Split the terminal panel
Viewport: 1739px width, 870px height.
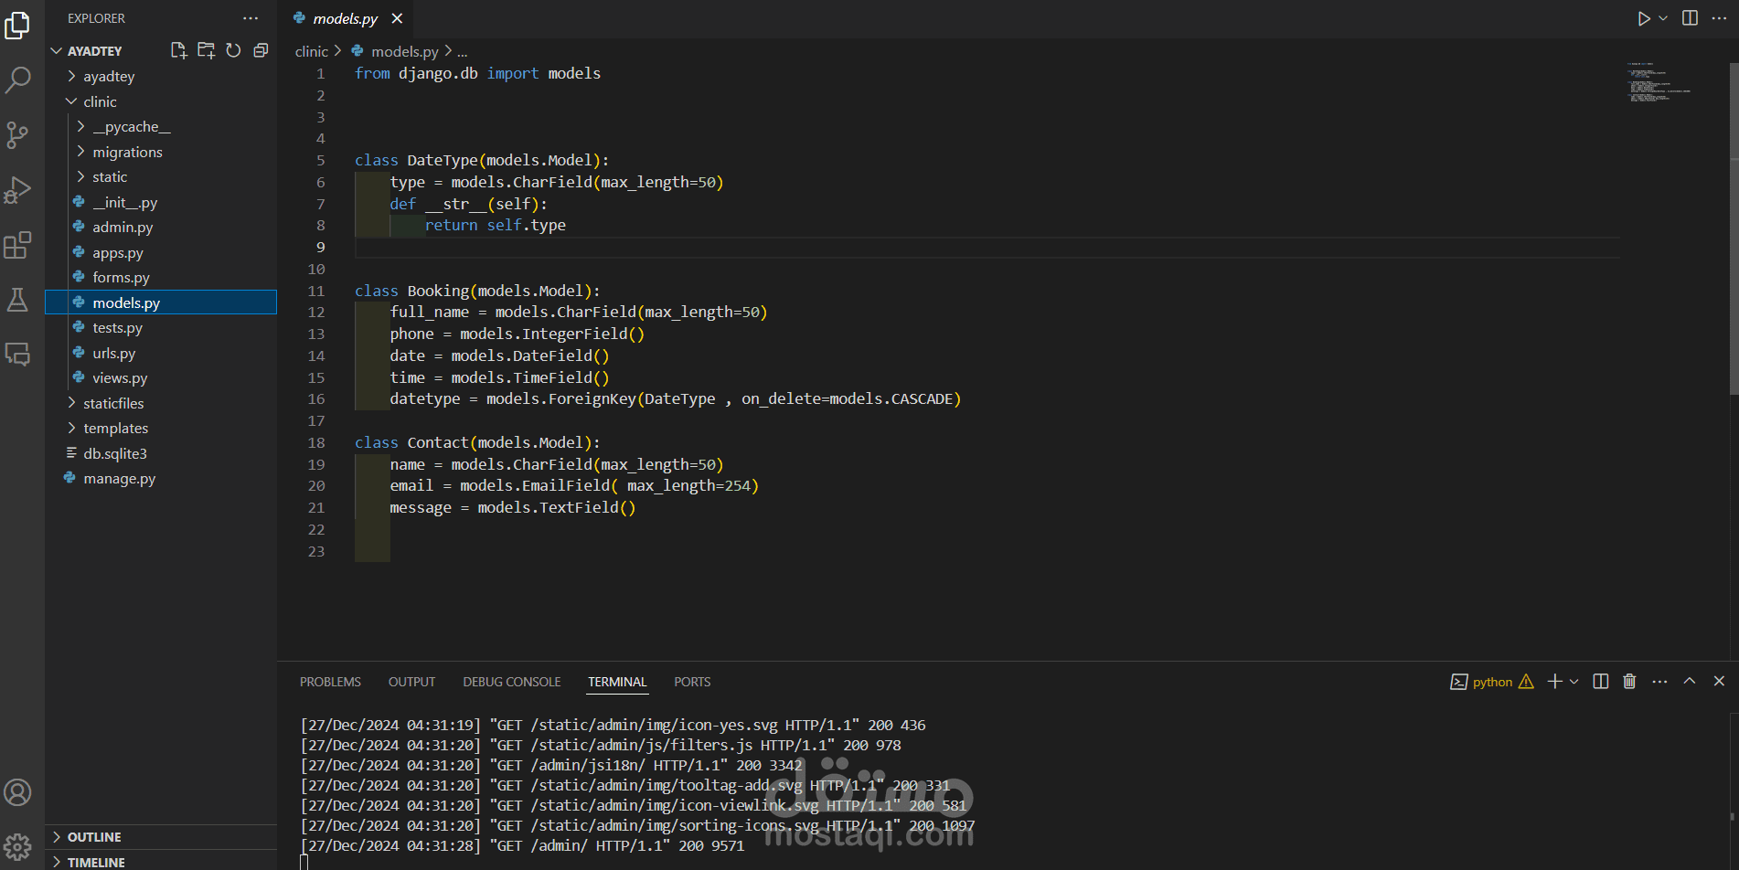point(1600,682)
